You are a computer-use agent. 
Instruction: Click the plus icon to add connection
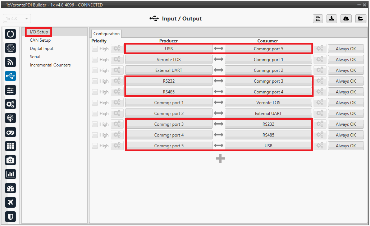(x=220, y=158)
